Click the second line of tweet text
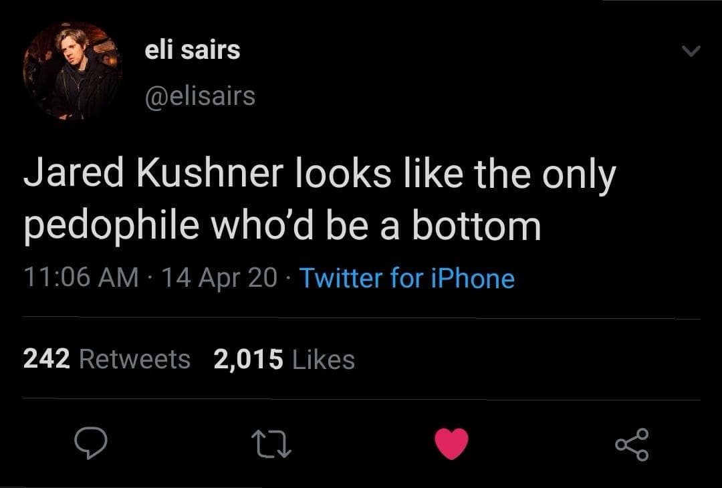The height and width of the screenshot is (488, 722). (x=281, y=227)
